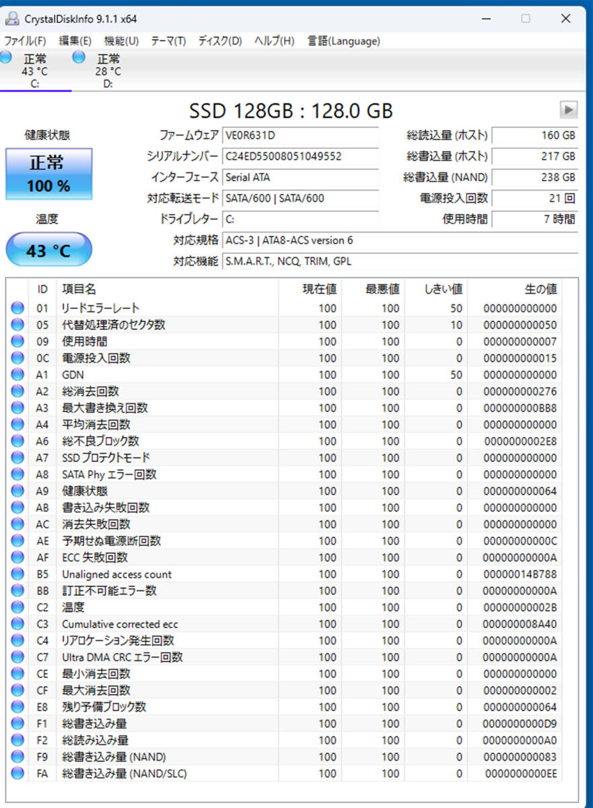Click status orb for FA 総書き込み量 (NAND/SLC)
This screenshot has width=593, height=808.
pyautogui.click(x=18, y=774)
